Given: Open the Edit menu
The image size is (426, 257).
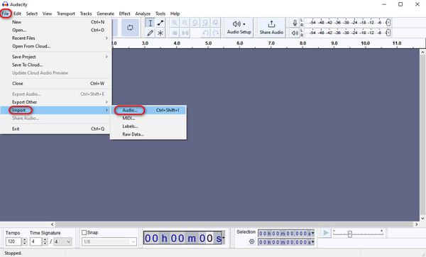Looking at the screenshot, I should [17, 13].
